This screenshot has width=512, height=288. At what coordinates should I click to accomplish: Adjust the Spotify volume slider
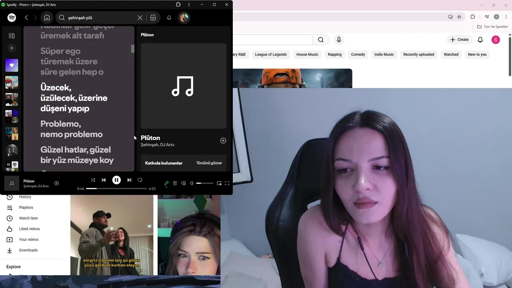(x=204, y=183)
